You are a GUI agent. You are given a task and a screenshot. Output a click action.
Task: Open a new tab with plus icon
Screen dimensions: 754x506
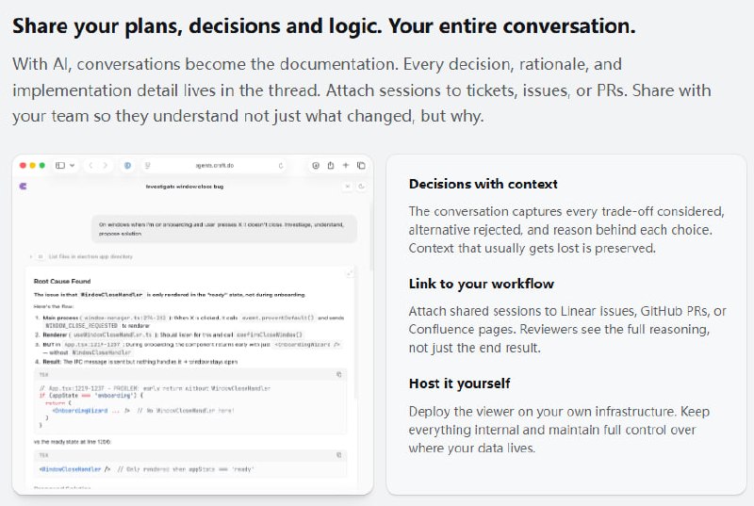tap(346, 165)
